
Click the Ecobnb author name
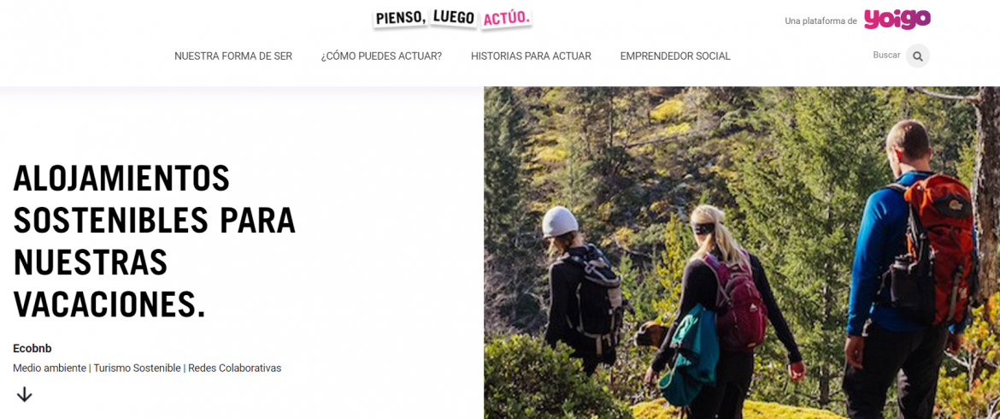pos(32,348)
